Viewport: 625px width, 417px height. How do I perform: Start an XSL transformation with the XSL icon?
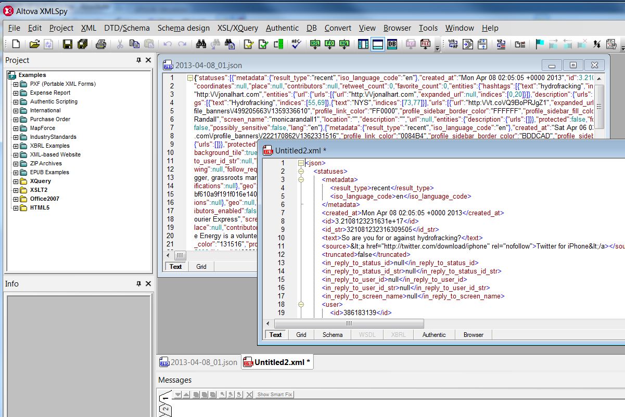point(315,44)
